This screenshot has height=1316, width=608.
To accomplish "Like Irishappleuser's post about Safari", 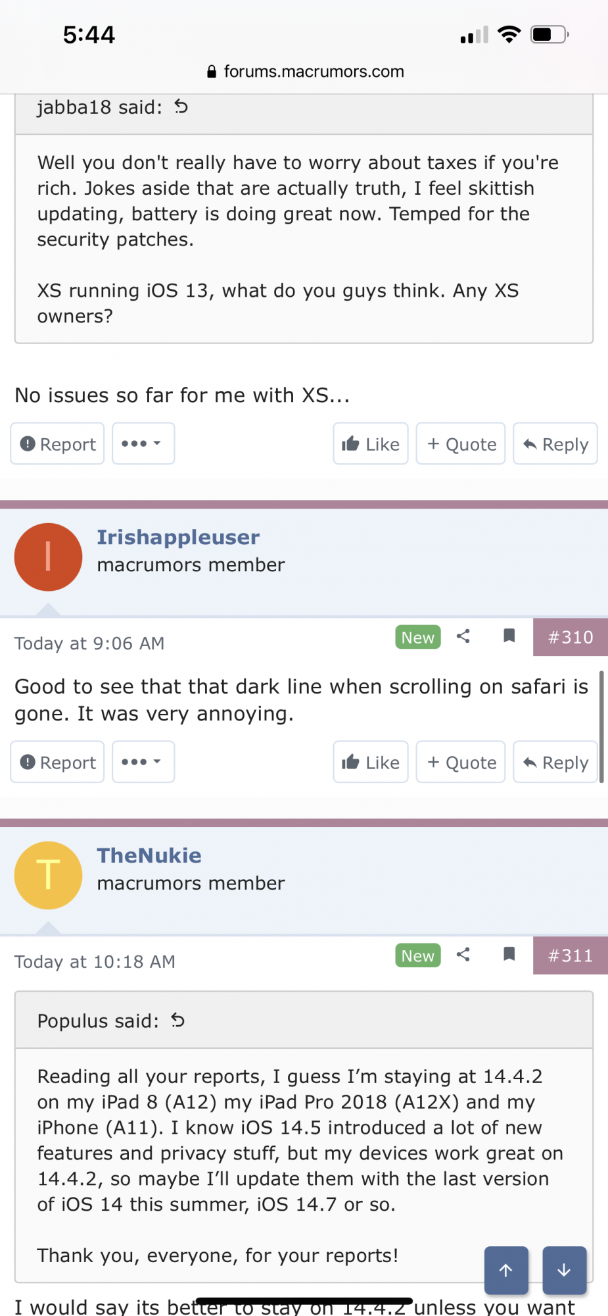I will pos(371,762).
